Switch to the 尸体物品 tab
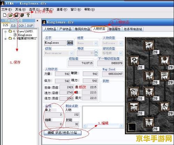 (65, 29)
